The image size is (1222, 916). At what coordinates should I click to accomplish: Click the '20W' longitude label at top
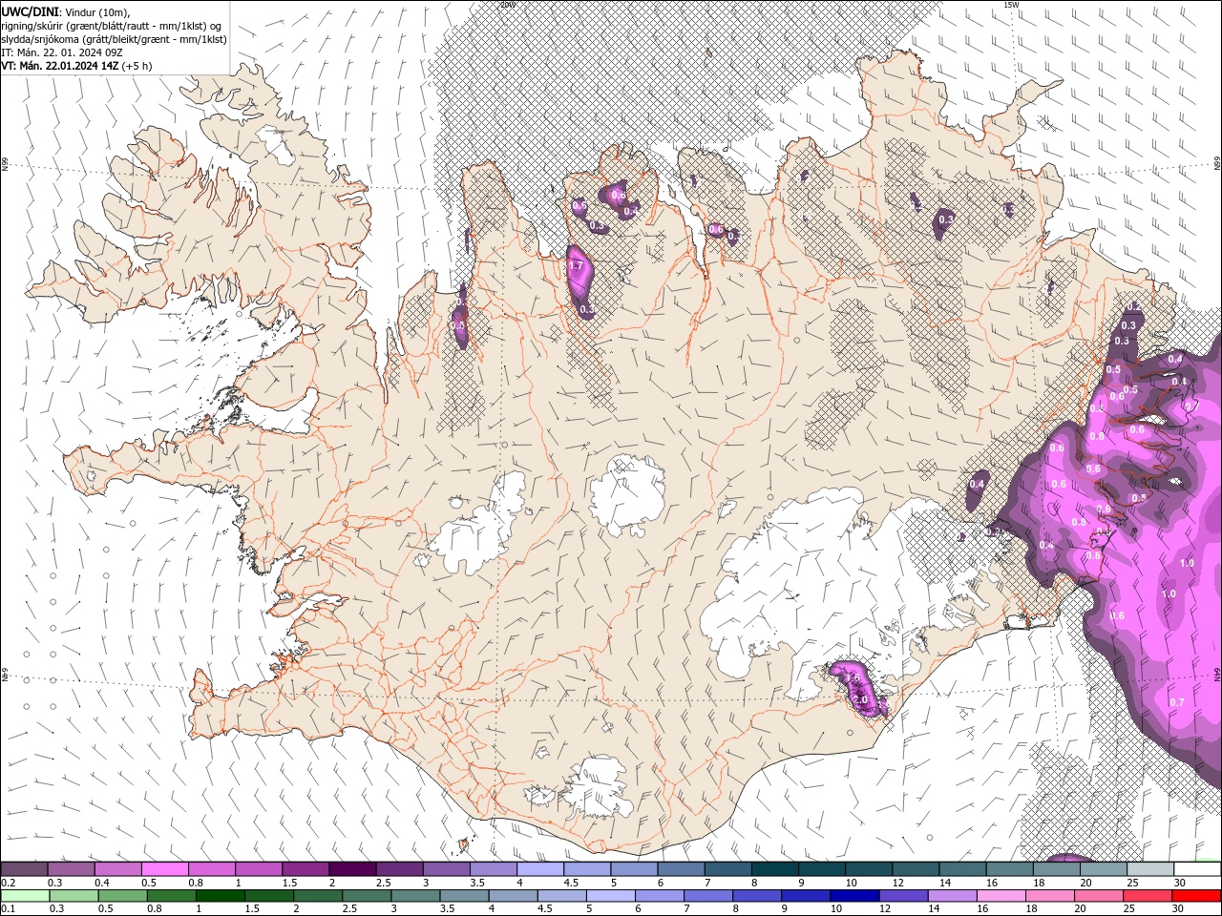506,5
